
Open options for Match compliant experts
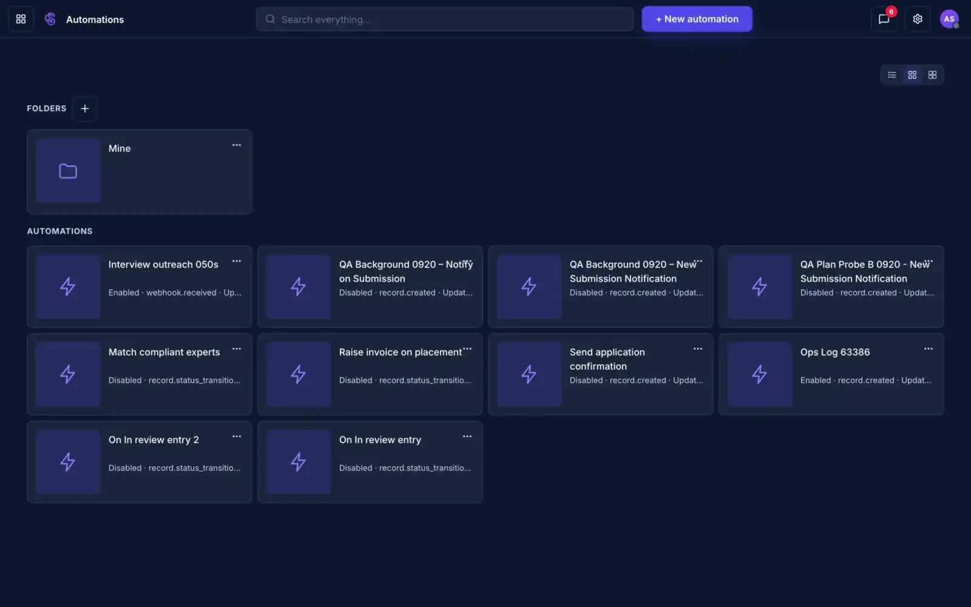237,348
